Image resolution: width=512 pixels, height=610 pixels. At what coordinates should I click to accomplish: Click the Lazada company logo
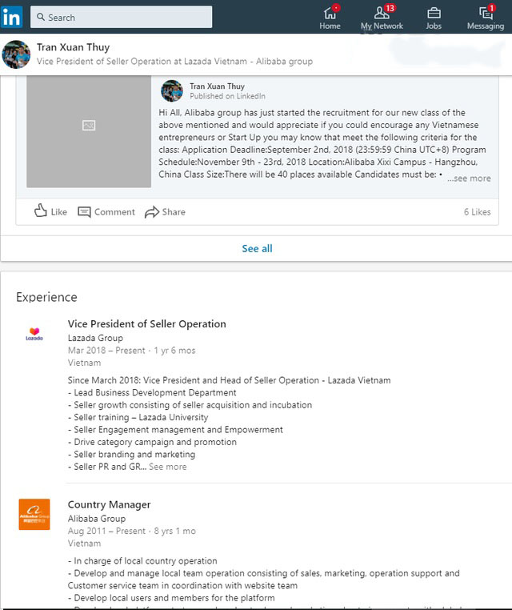34,334
